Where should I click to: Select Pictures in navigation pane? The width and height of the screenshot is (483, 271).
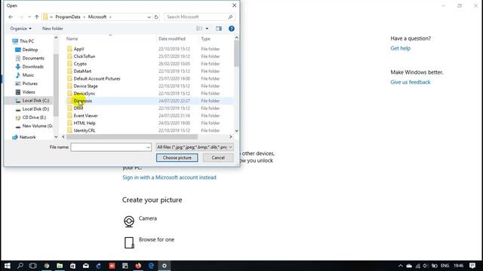(30, 84)
